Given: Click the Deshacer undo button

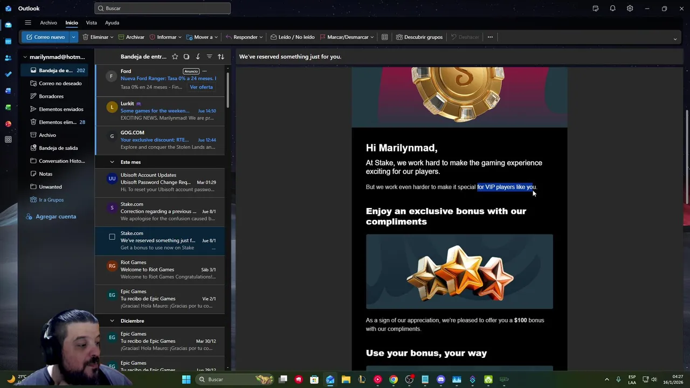Looking at the screenshot, I should (465, 37).
